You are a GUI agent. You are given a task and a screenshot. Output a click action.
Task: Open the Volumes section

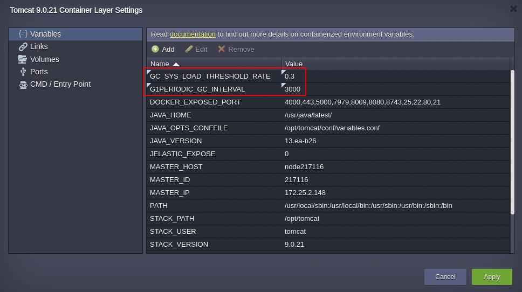click(x=75, y=59)
